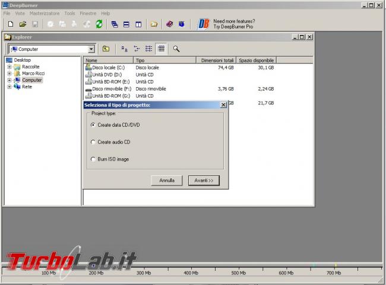Image resolution: width=386 pixels, height=285 pixels.
Task: Click the New project blank page icon
Action: (x=11, y=24)
